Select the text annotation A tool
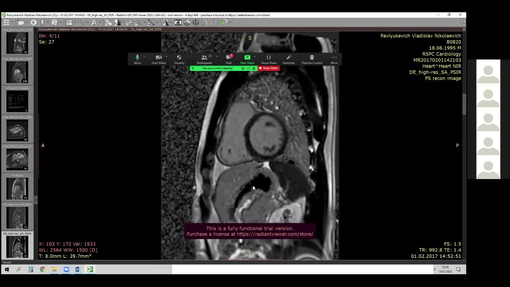This screenshot has width=510, height=287. (x=94, y=22)
